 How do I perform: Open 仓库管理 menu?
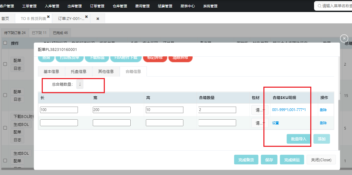120,6
